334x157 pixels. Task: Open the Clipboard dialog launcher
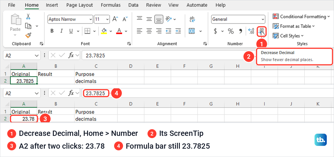tap(41, 44)
